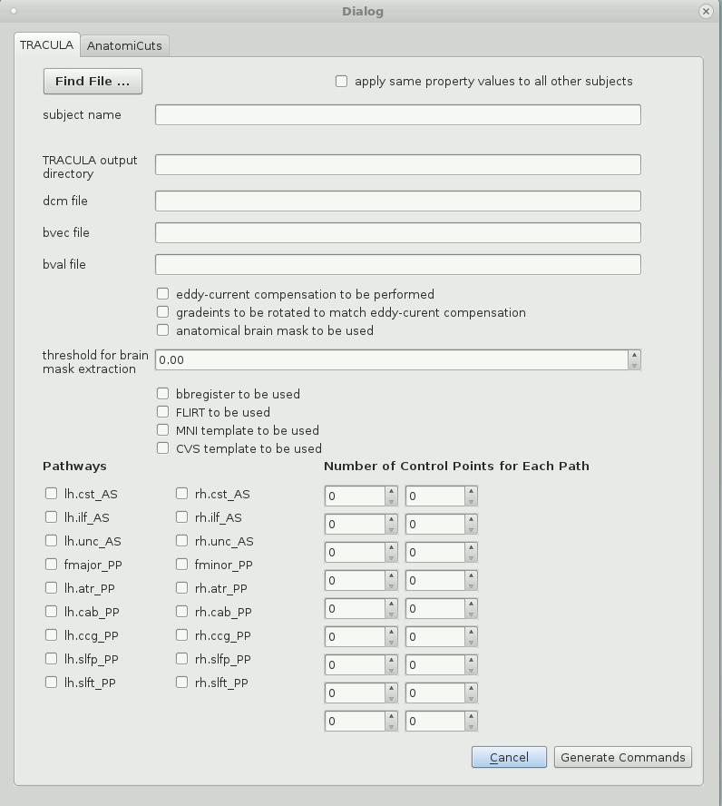Click the Find File button
The width and height of the screenshot is (722, 806).
tap(93, 81)
